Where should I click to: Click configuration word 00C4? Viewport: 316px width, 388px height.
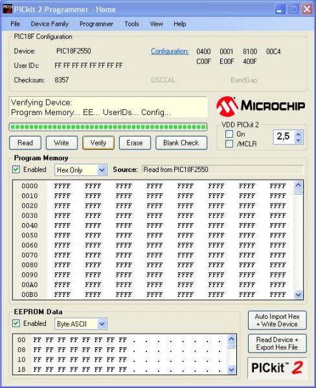pos(273,52)
